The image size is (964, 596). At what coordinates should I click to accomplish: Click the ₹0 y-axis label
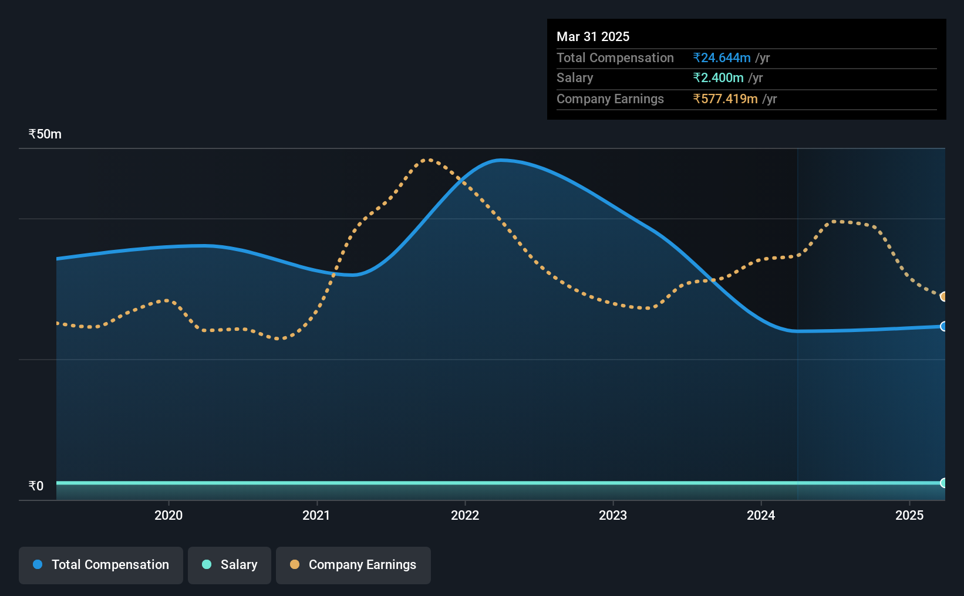click(x=36, y=486)
